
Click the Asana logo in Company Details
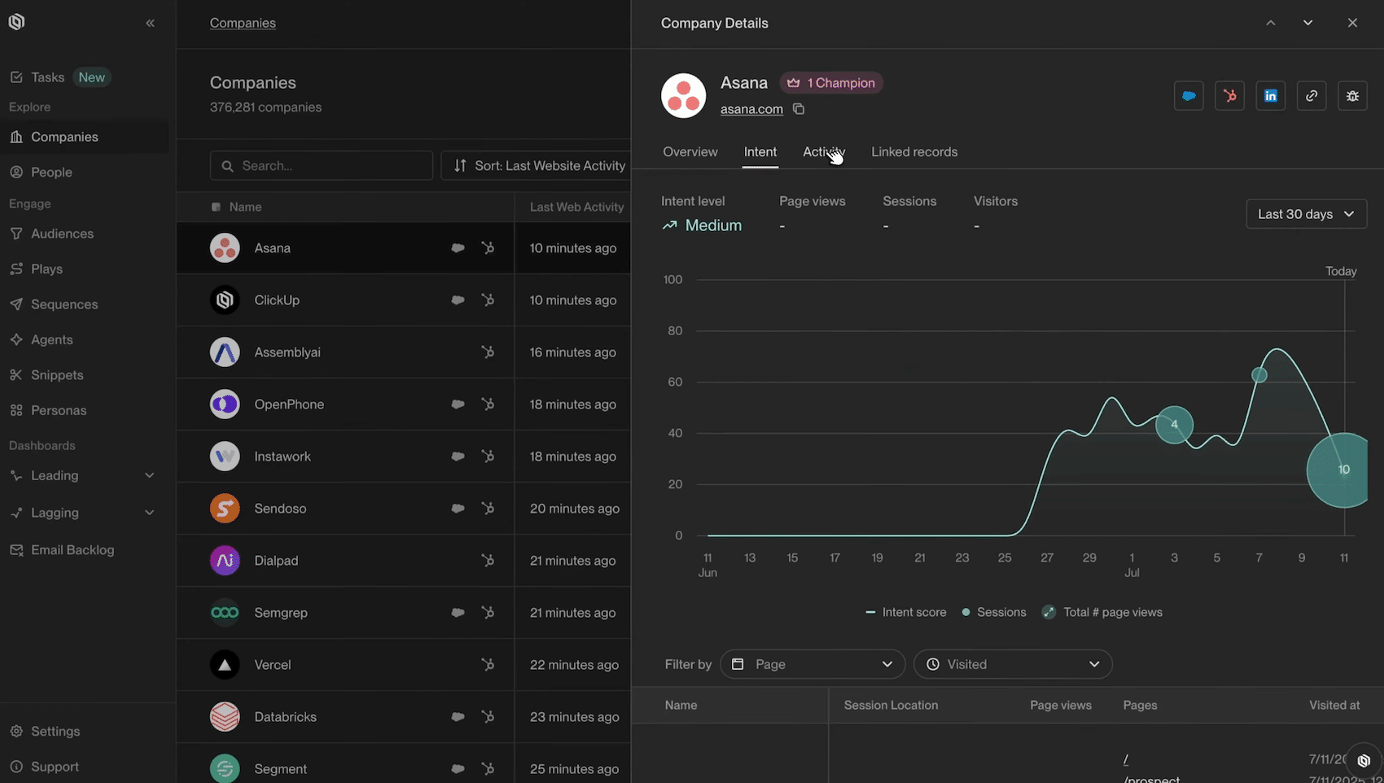pos(683,95)
